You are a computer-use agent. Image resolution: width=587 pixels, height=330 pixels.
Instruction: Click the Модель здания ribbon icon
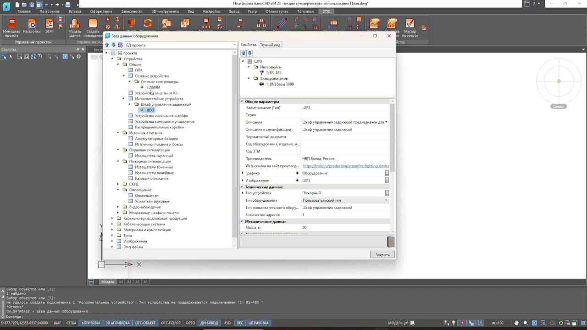coord(74,27)
